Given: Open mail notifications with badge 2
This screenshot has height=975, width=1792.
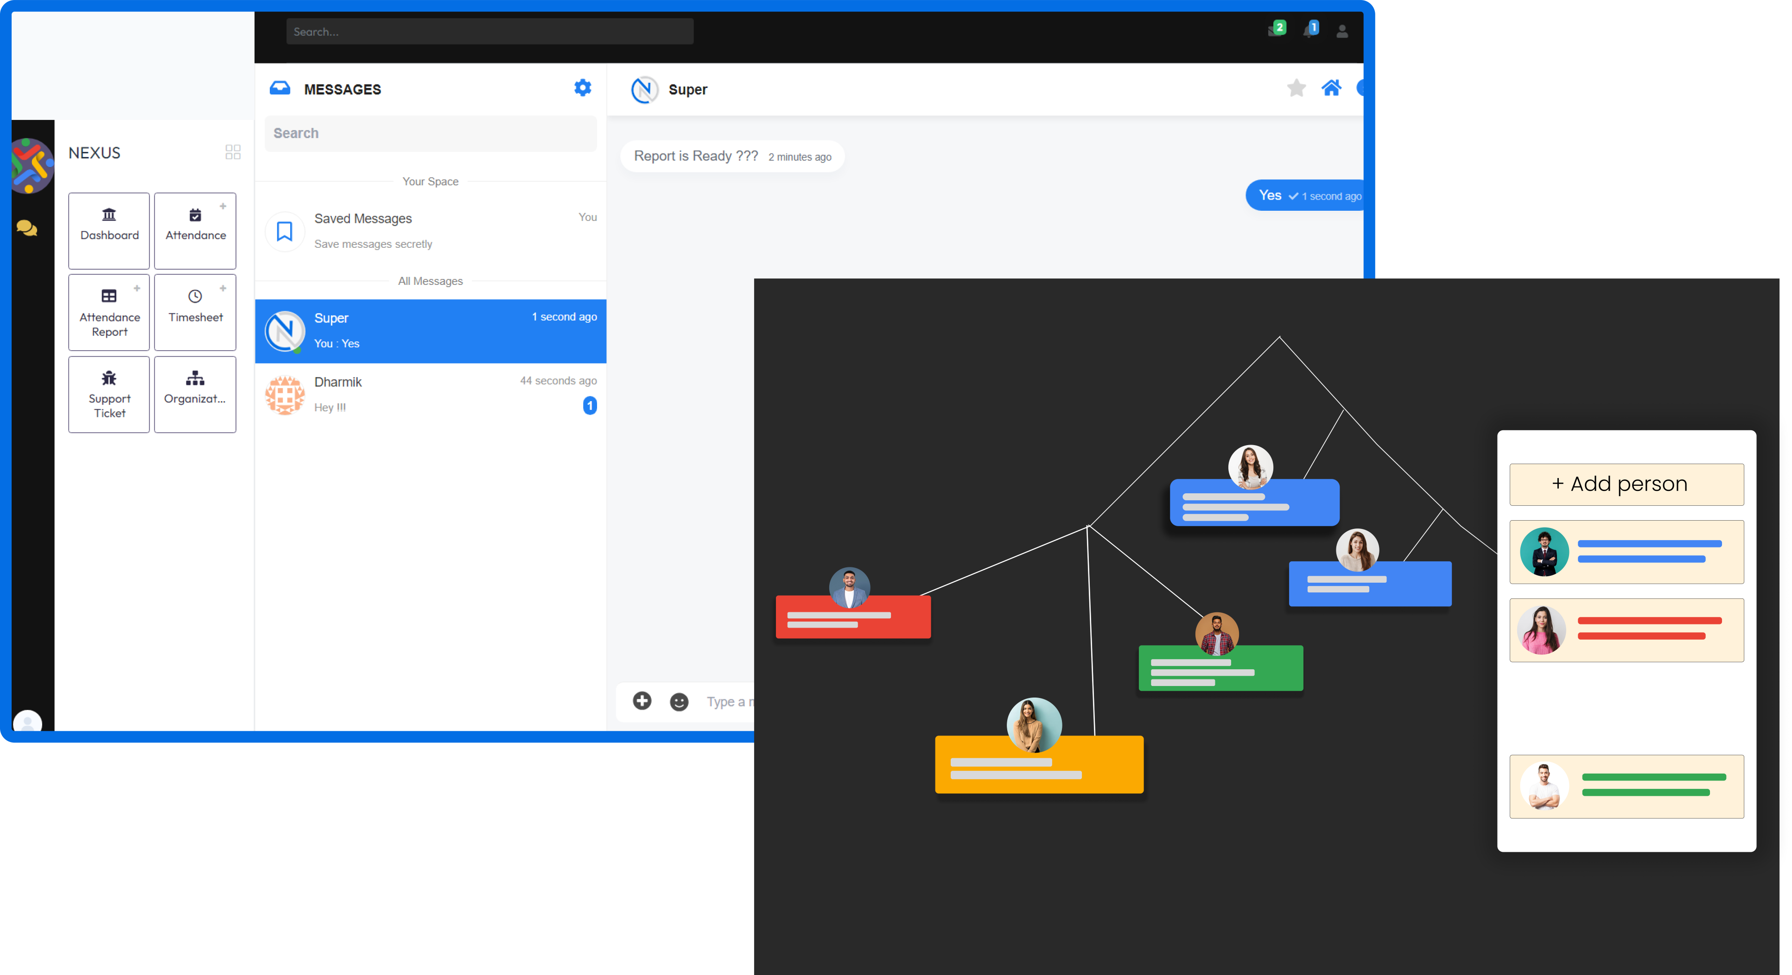Looking at the screenshot, I should (1275, 31).
